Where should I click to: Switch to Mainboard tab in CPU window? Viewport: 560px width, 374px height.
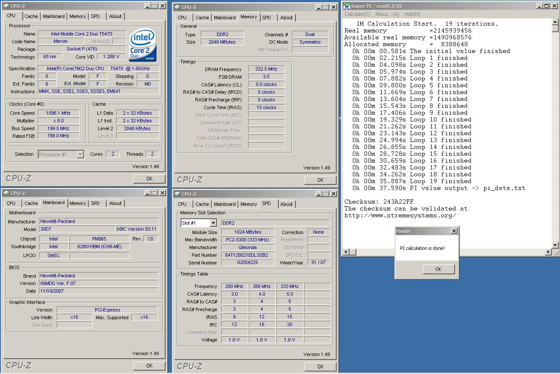point(54,16)
